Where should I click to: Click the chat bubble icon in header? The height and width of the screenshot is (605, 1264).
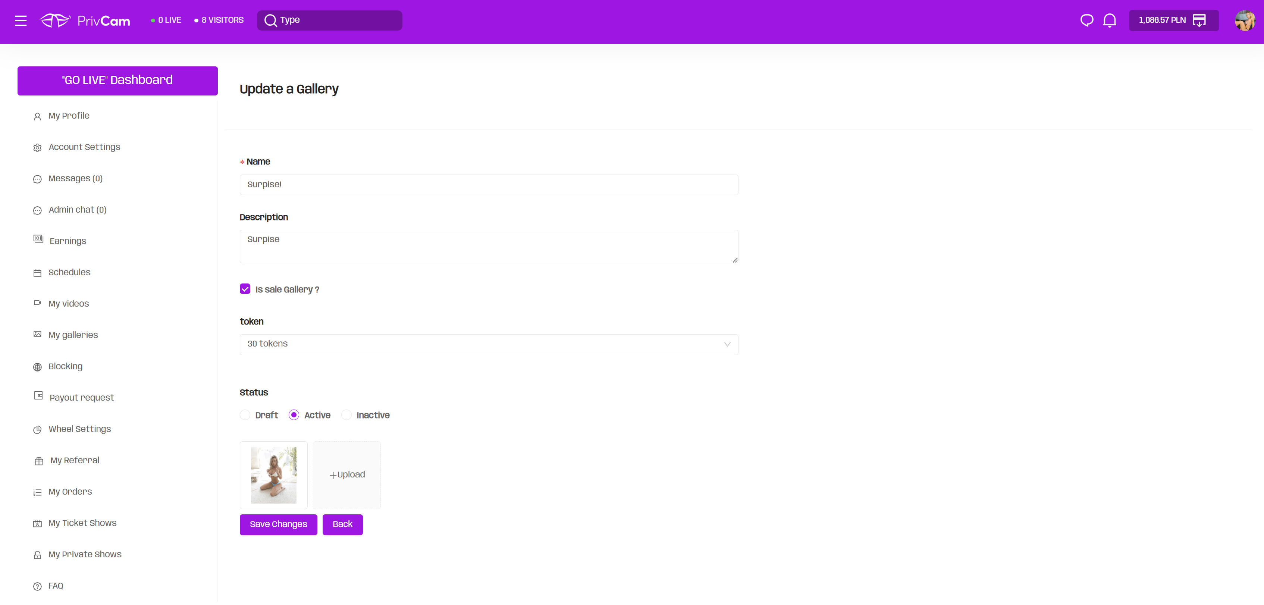click(1086, 20)
